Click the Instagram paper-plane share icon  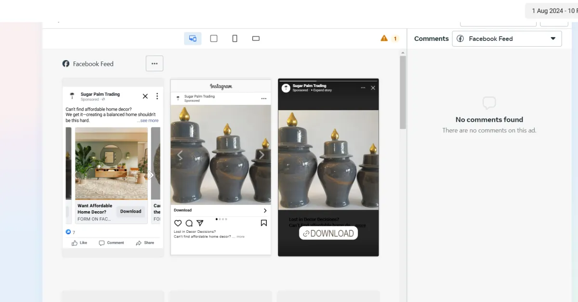coord(200,223)
